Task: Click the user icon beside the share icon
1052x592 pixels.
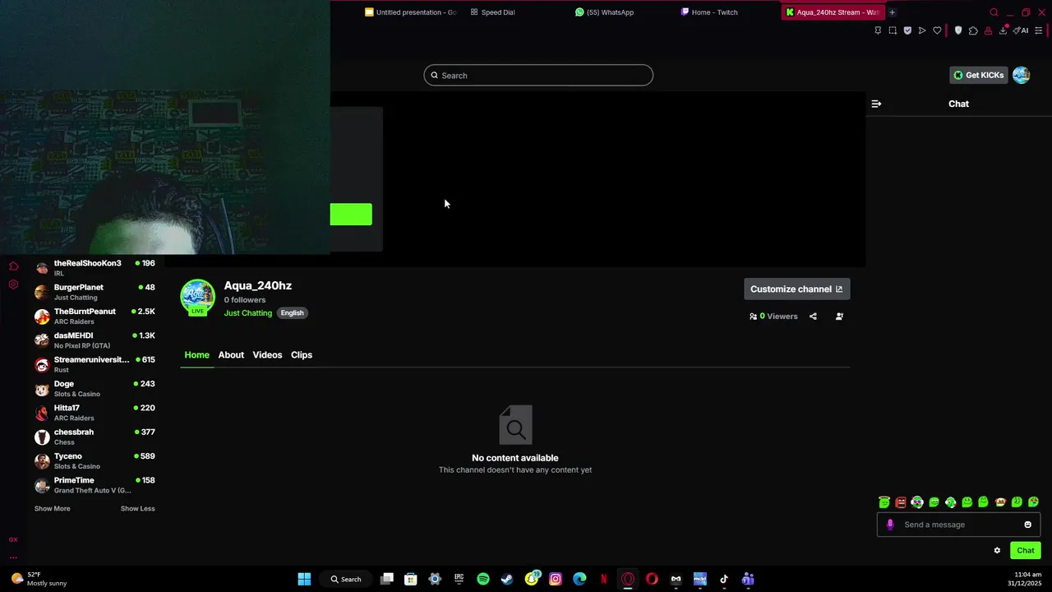Action: point(839,316)
